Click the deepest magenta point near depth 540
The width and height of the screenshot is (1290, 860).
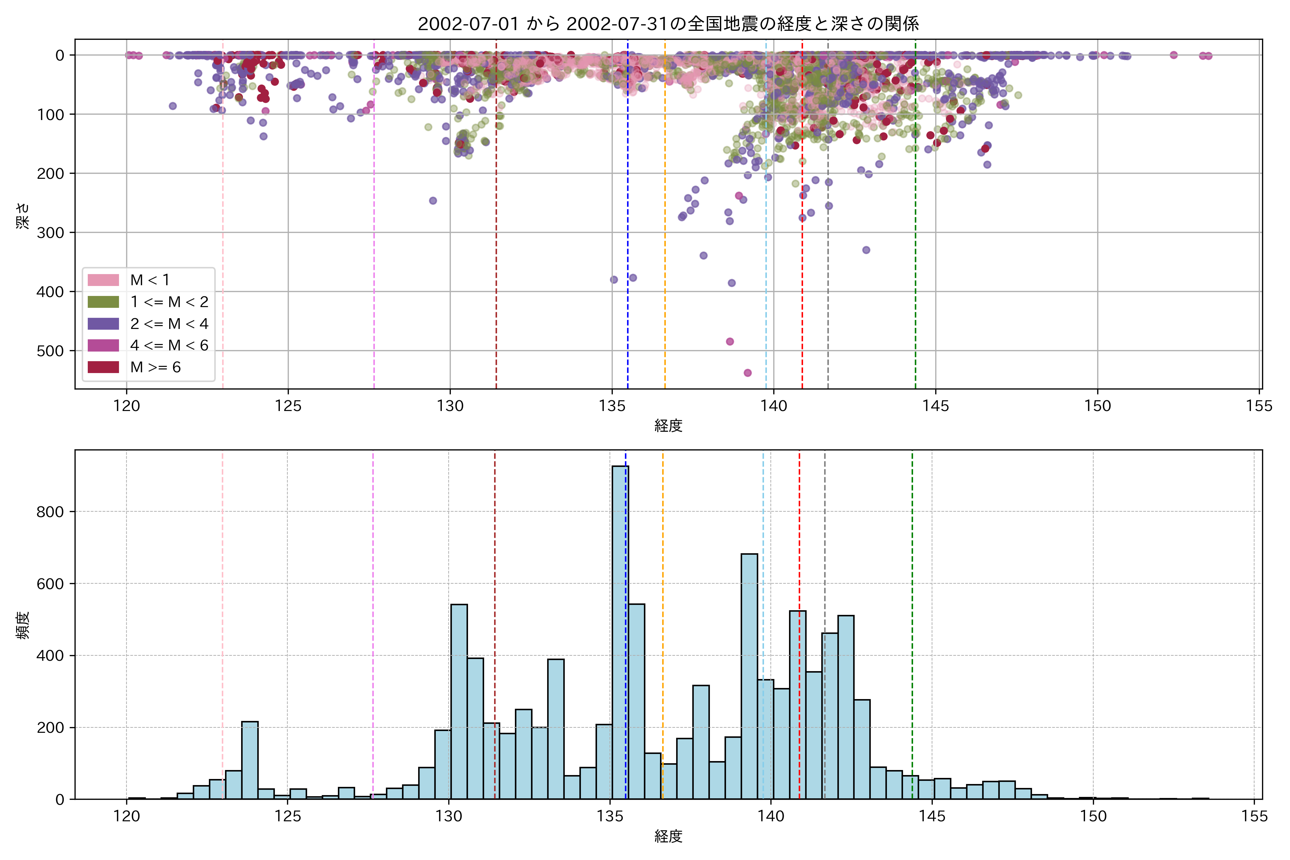pyautogui.click(x=747, y=373)
